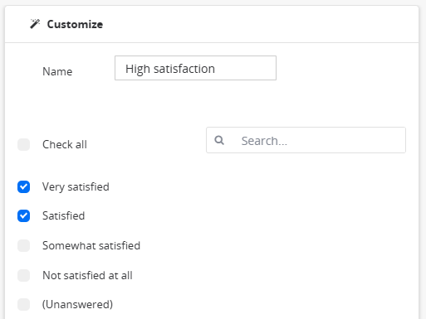The height and width of the screenshot is (319, 426).
Task: Check the Not satisfied at all box
Action: tap(24, 275)
